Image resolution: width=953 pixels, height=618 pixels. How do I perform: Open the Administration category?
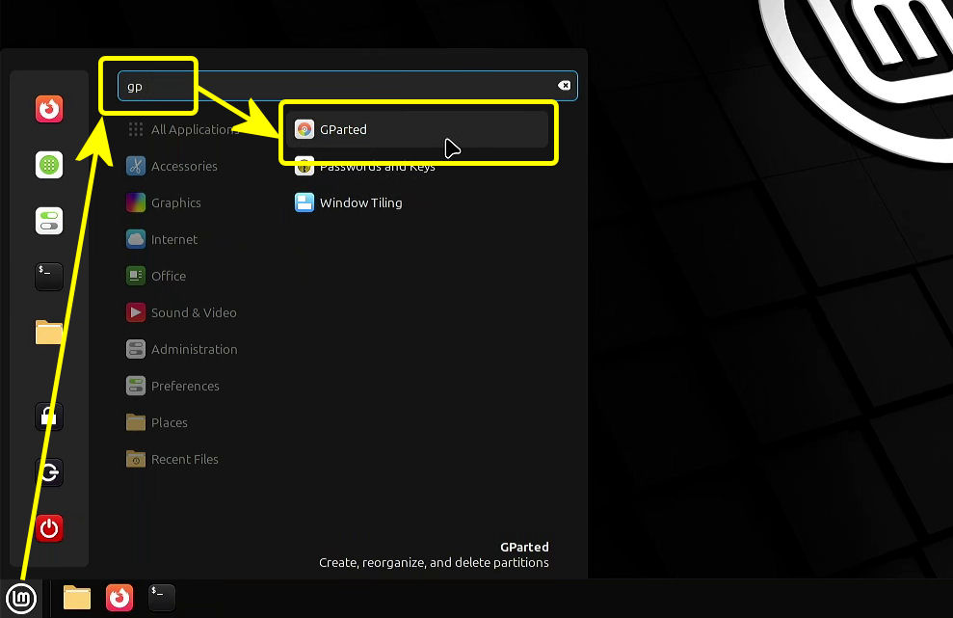pyautogui.click(x=194, y=349)
